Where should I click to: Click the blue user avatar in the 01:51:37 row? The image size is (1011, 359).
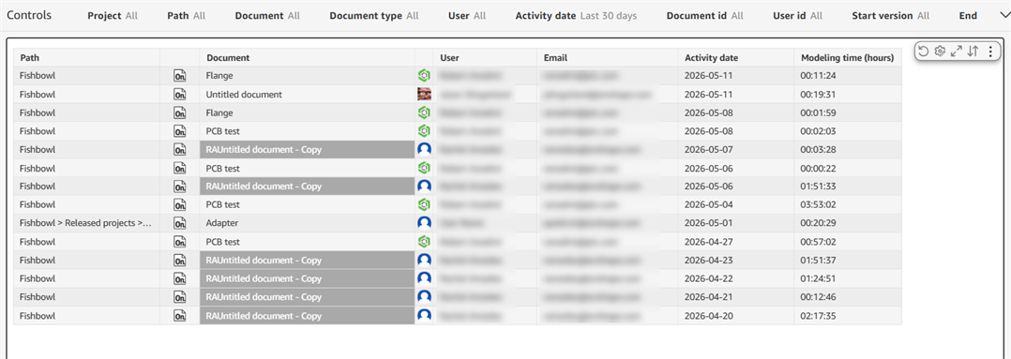pyautogui.click(x=424, y=261)
